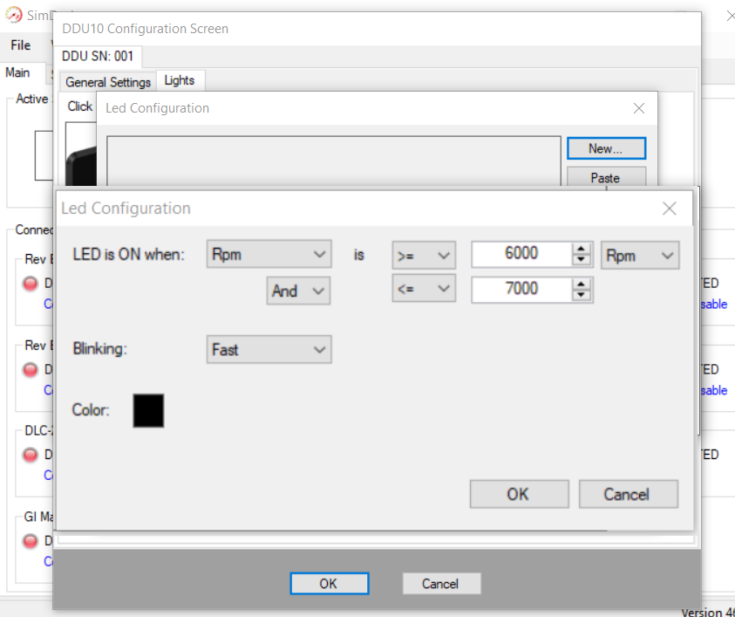This screenshot has width=735, height=617.
Task: Increase the 7000 value with up arrow
Action: click(x=582, y=284)
